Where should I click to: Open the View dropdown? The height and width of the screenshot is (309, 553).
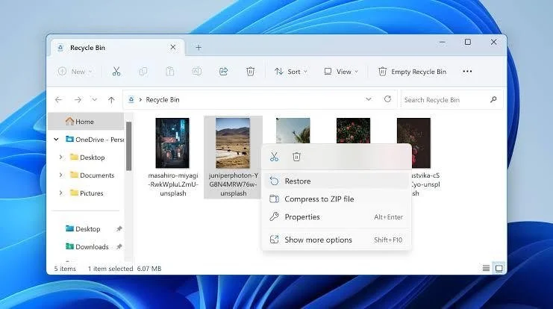click(341, 72)
